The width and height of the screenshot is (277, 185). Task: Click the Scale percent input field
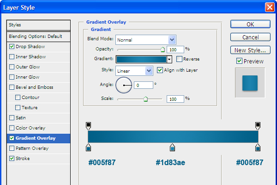pyautogui.click(x=175, y=99)
